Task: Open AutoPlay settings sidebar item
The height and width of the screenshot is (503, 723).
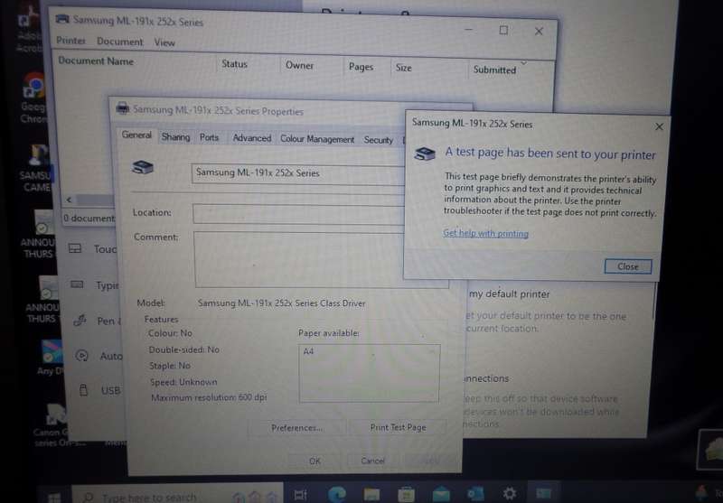Action: [98, 356]
